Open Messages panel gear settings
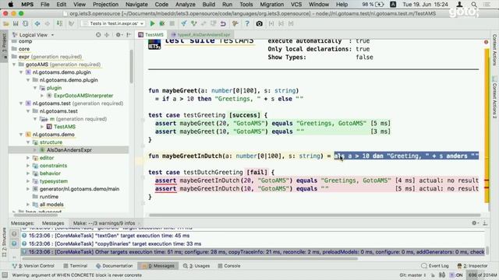This screenshot has height=280, width=499. (475, 223)
